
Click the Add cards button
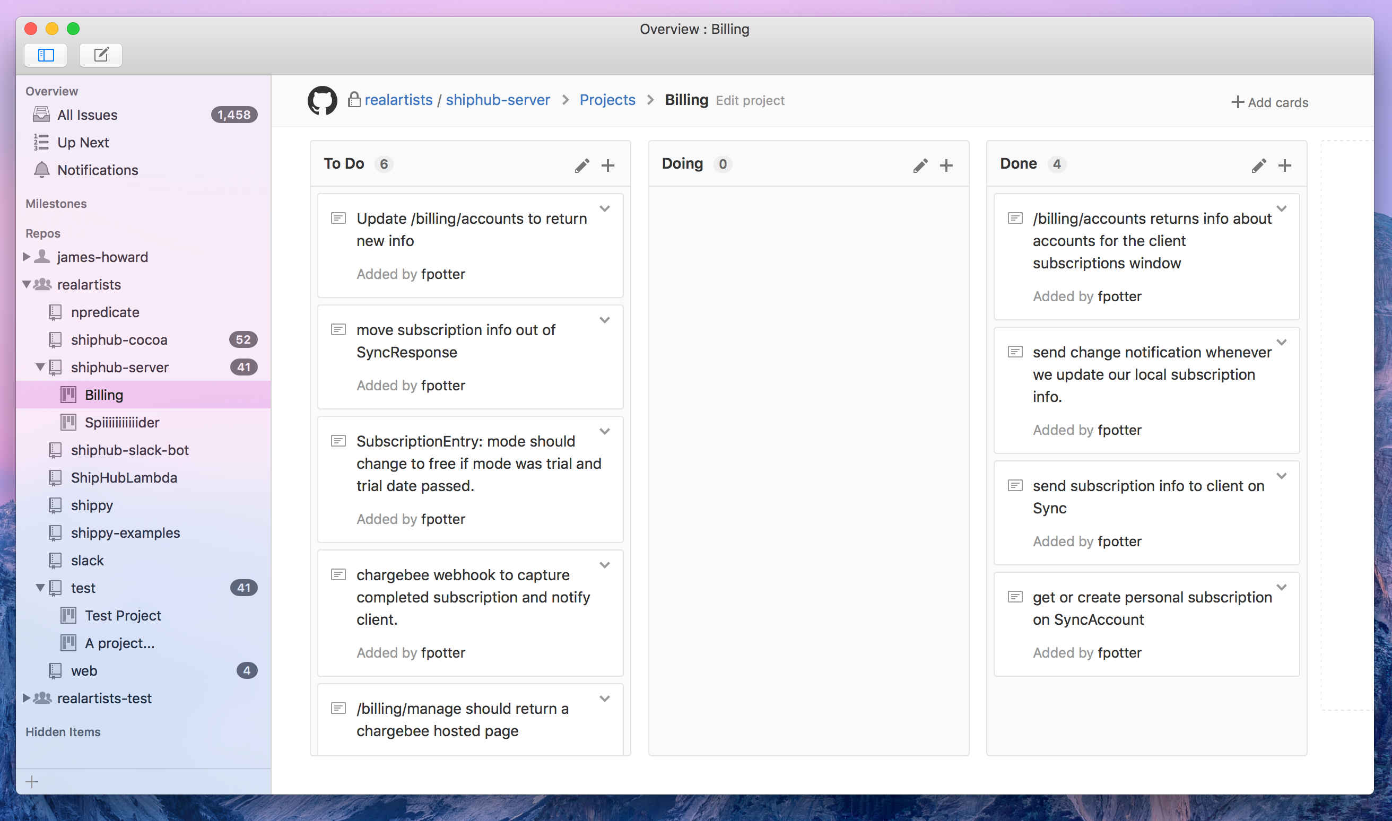[1270, 102]
